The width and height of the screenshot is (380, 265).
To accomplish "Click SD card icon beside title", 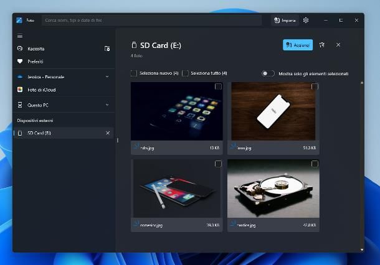I will tap(134, 45).
